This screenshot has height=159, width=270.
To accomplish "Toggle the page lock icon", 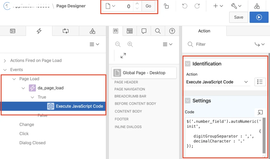I will pos(166,6).
